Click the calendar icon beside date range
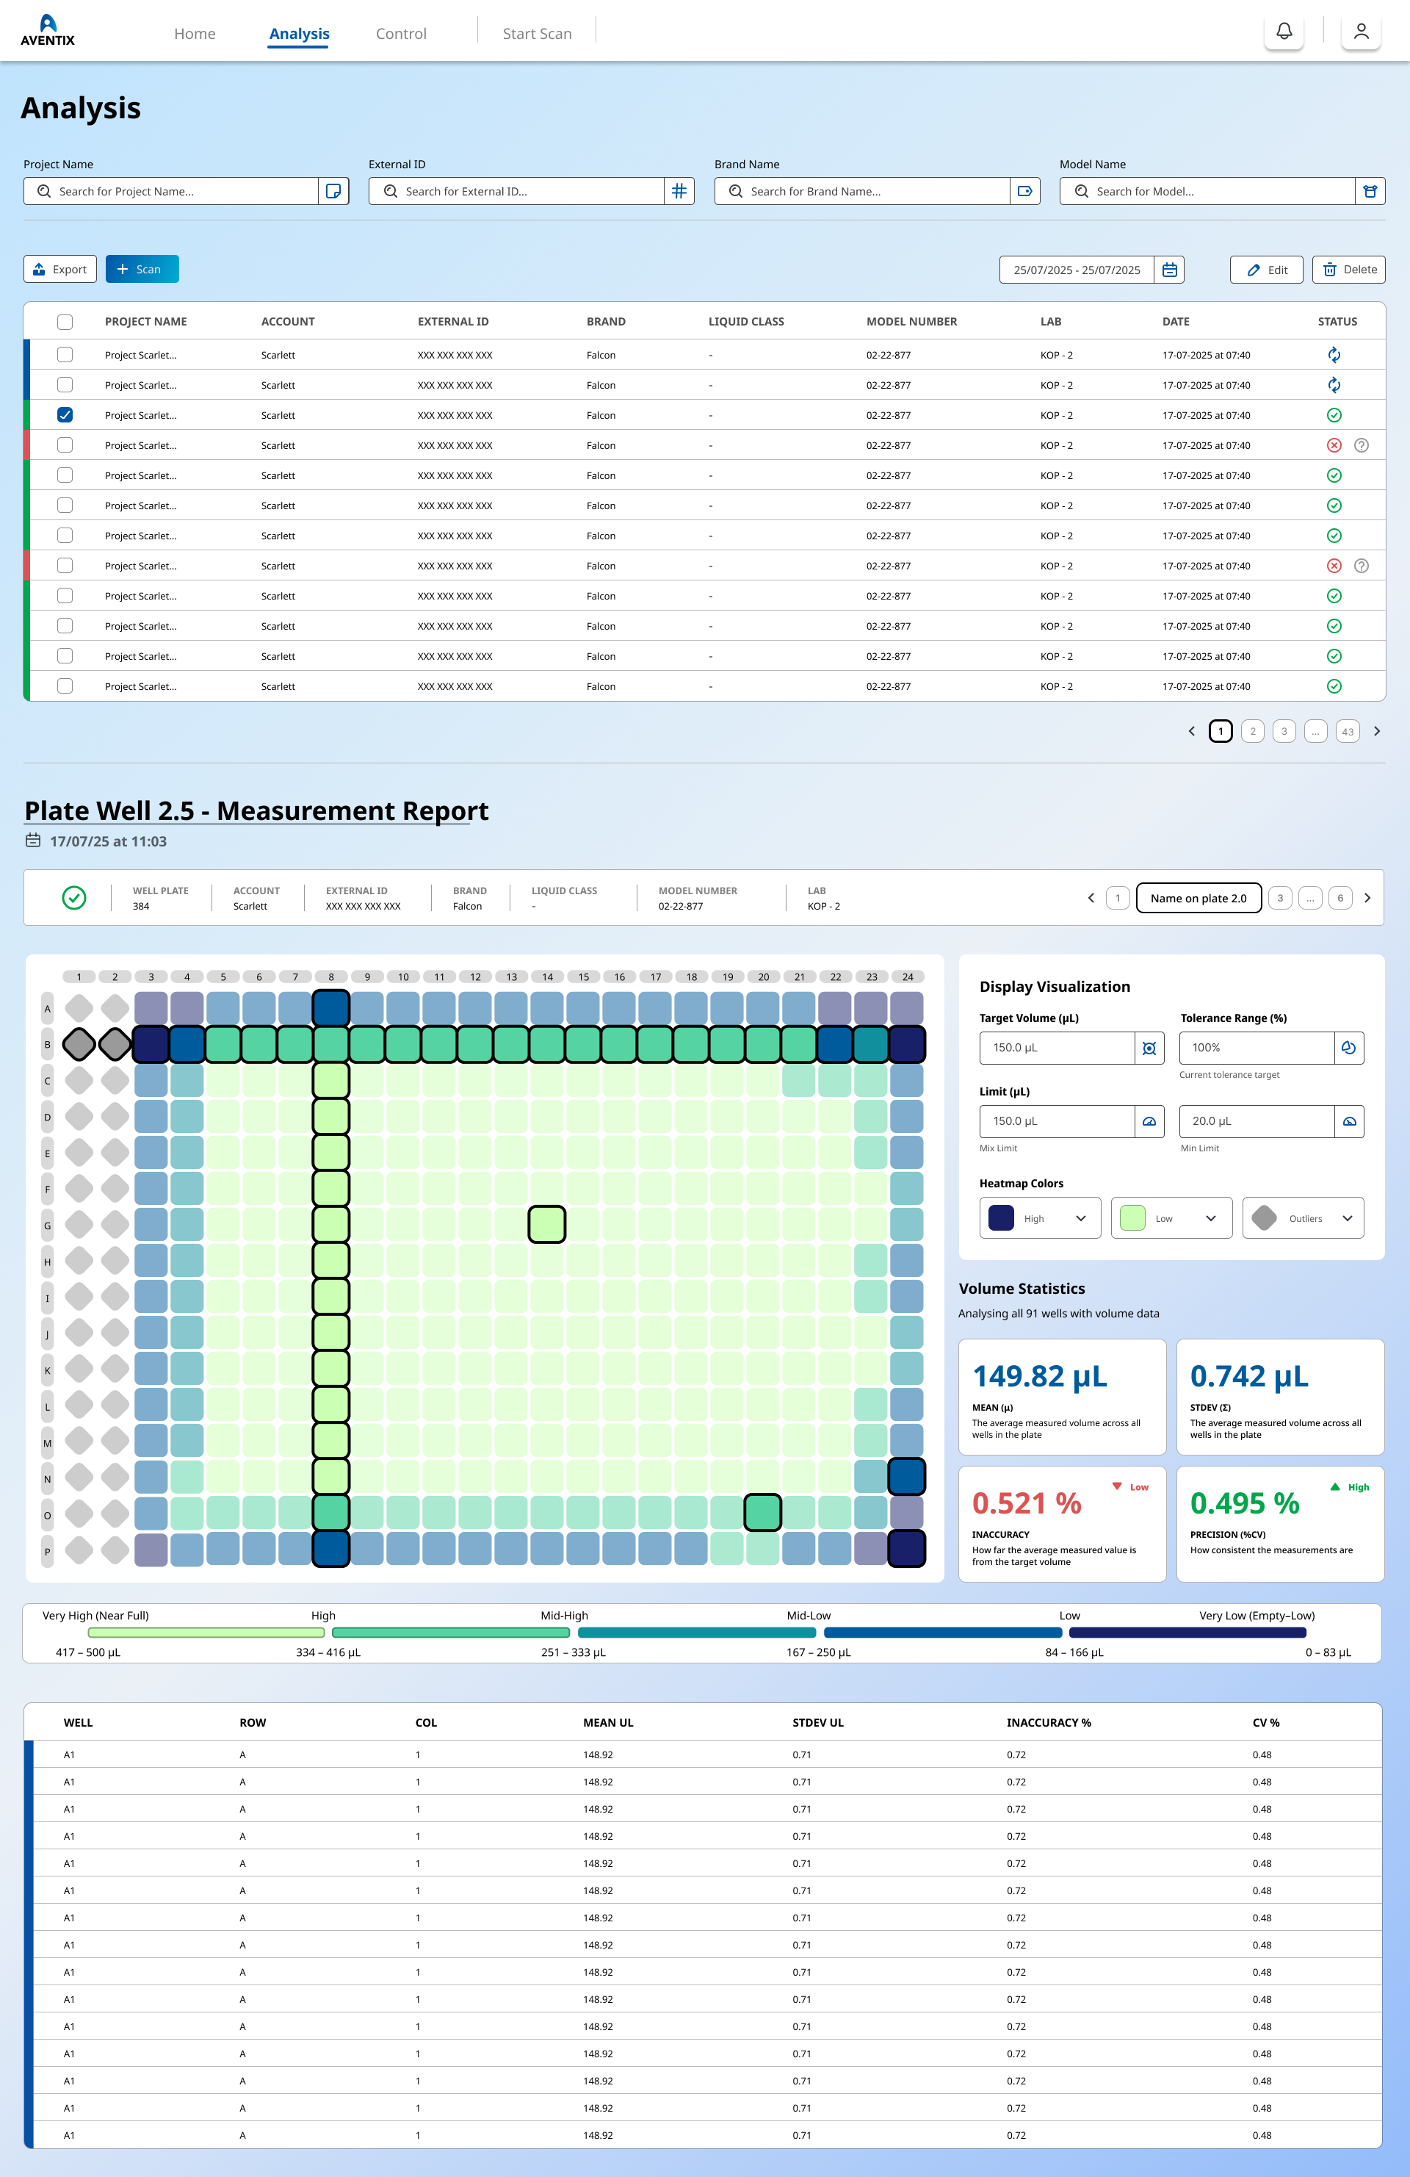The width and height of the screenshot is (1410, 2177). pos(1168,270)
